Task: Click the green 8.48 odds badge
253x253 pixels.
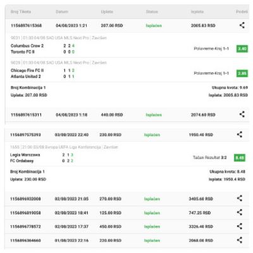Action: (240, 157)
